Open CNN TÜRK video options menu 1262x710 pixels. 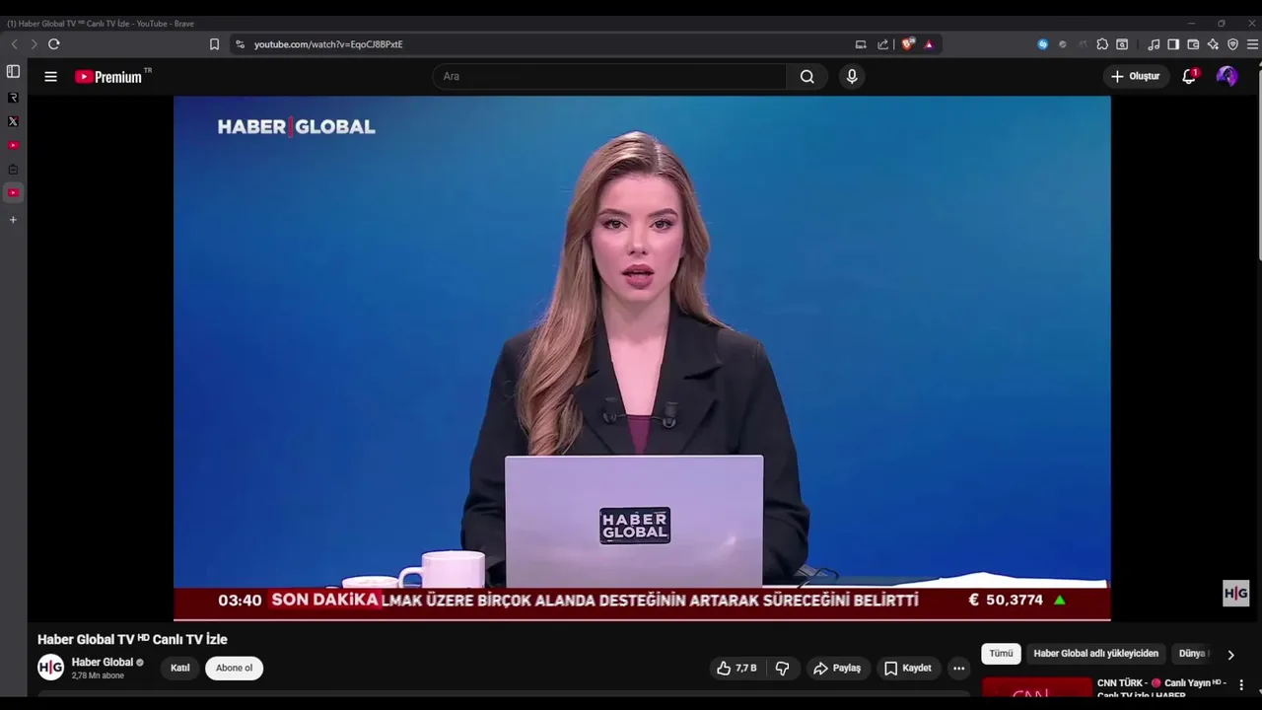[1241, 684]
